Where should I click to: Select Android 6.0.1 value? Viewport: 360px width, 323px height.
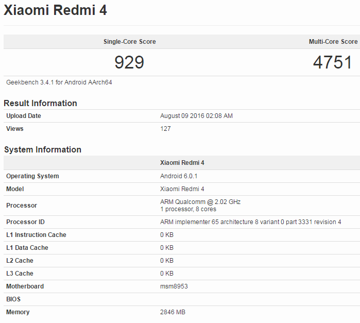coord(179,176)
